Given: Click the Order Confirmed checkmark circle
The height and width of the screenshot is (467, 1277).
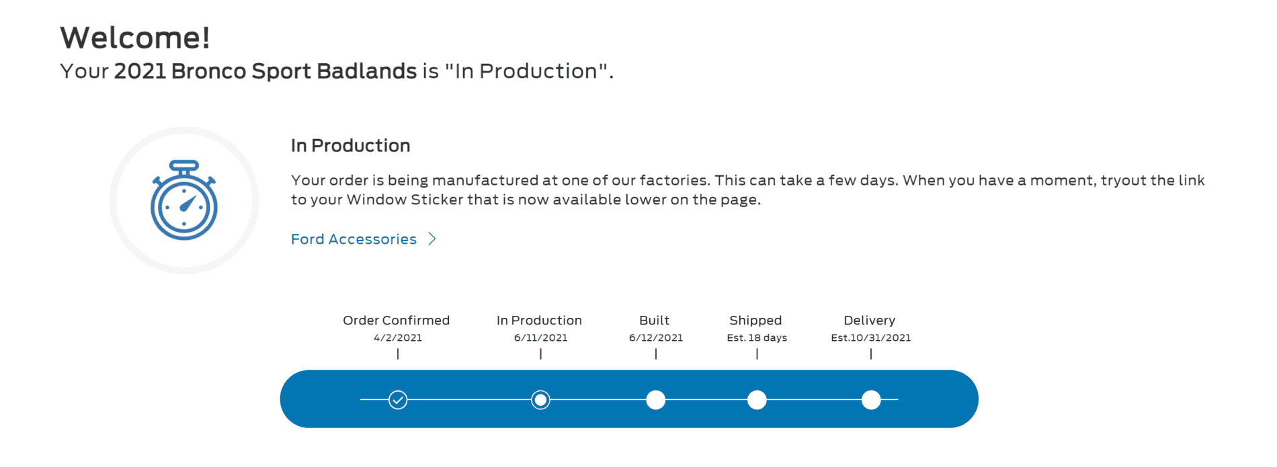Looking at the screenshot, I should tap(398, 400).
